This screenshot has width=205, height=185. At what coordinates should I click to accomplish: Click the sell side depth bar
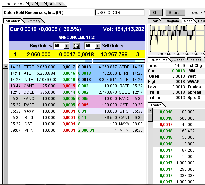pos(119,61)
